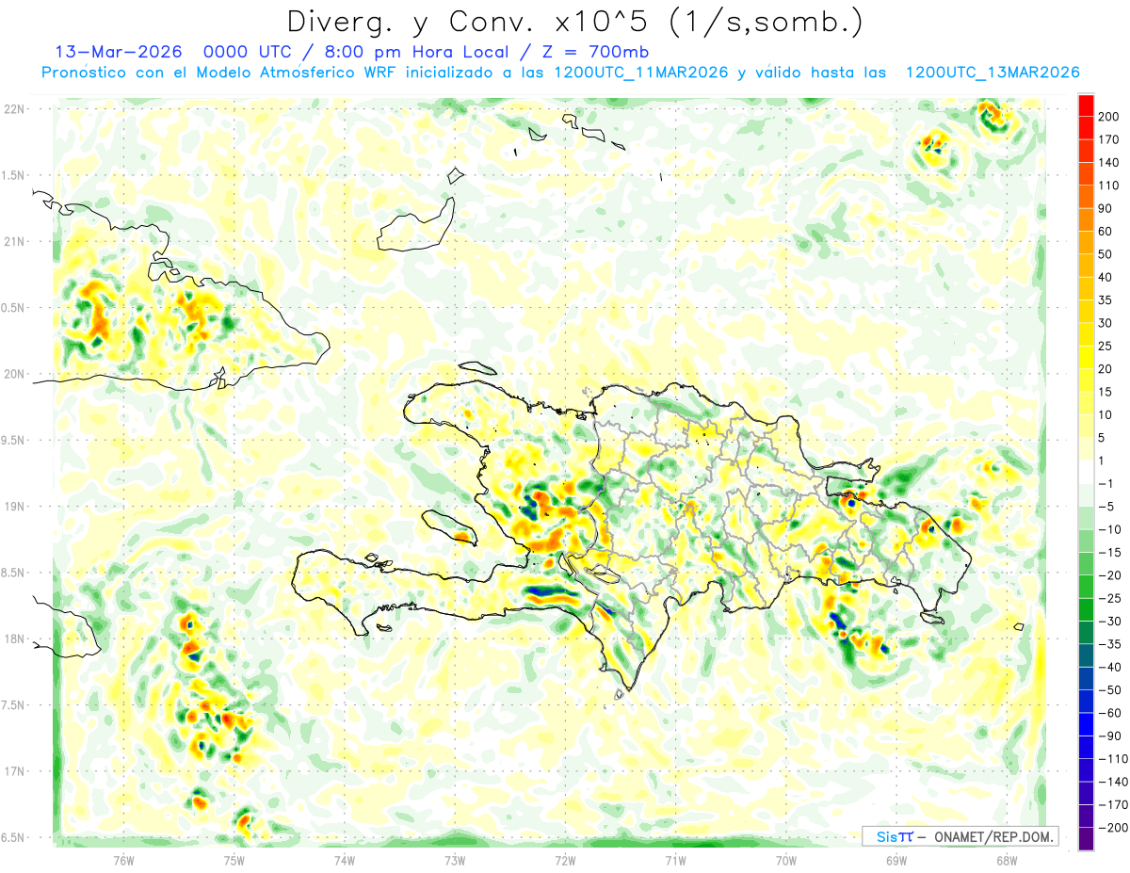This screenshot has width=1130, height=873.
Task: Click the chart title "Diverg. y Conv. x10^5 (1/s,somb.)"
Action: click(573, 21)
